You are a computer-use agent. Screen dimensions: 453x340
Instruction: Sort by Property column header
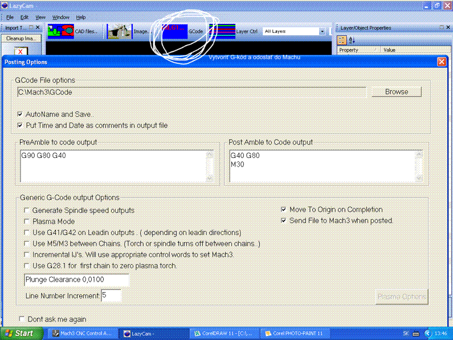pyautogui.click(x=358, y=50)
